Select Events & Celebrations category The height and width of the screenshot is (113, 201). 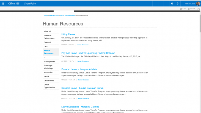(x=51, y=37)
